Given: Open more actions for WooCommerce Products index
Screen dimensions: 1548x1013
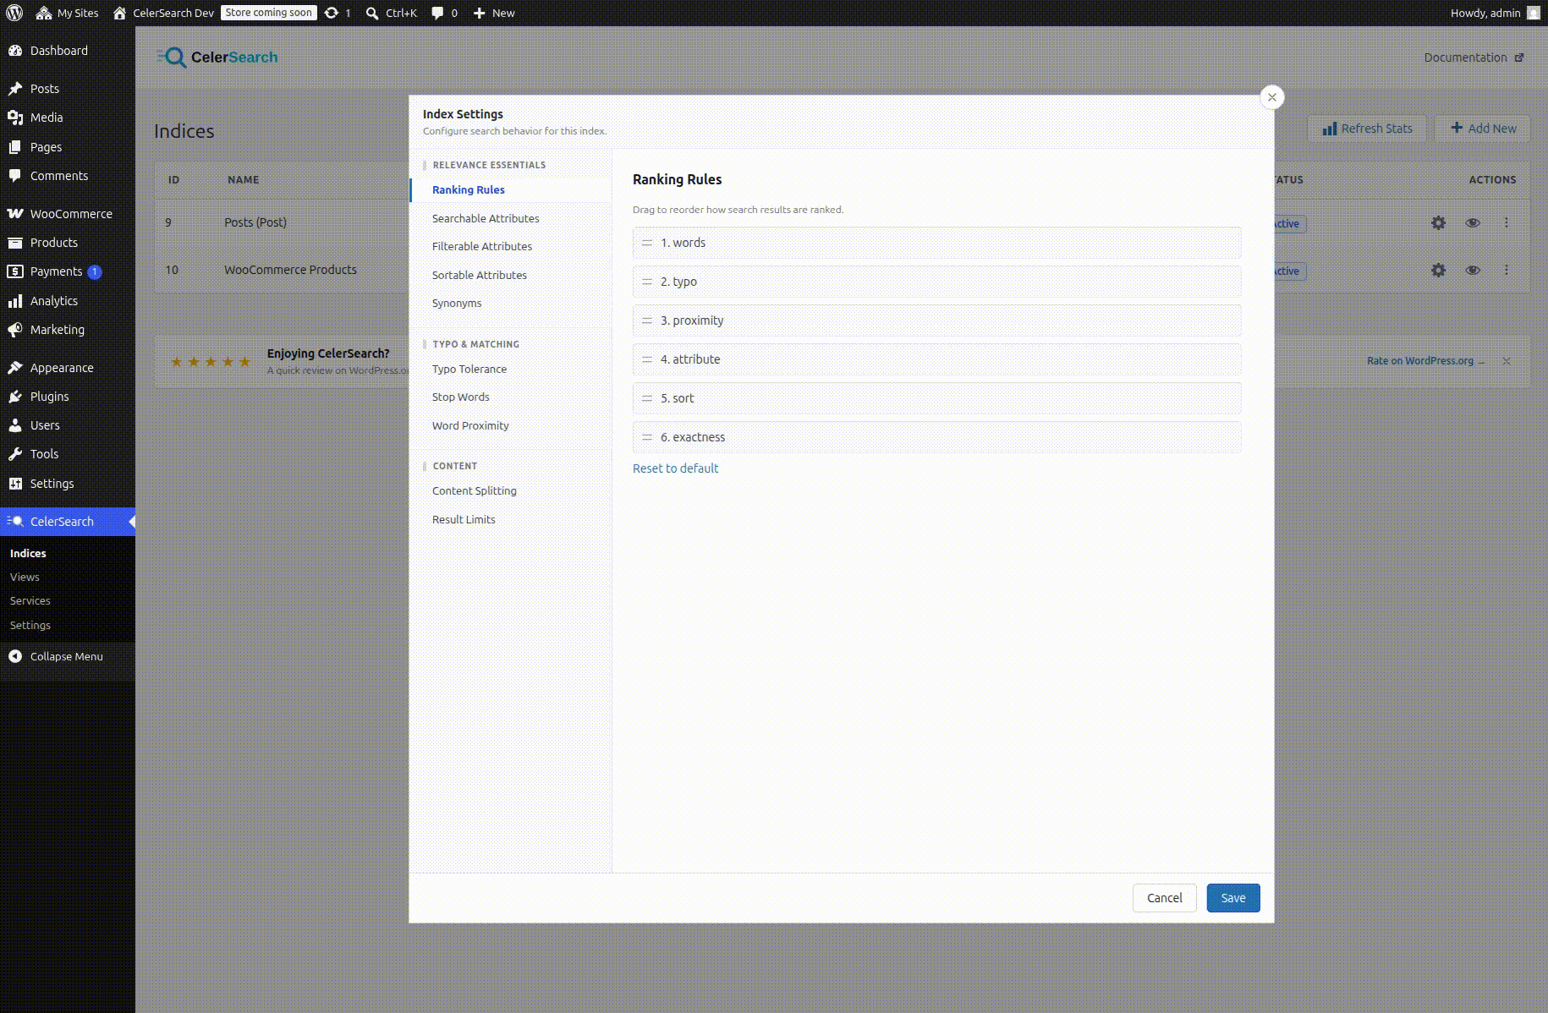Looking at the screenshot, I should [x=1507, y=271].
